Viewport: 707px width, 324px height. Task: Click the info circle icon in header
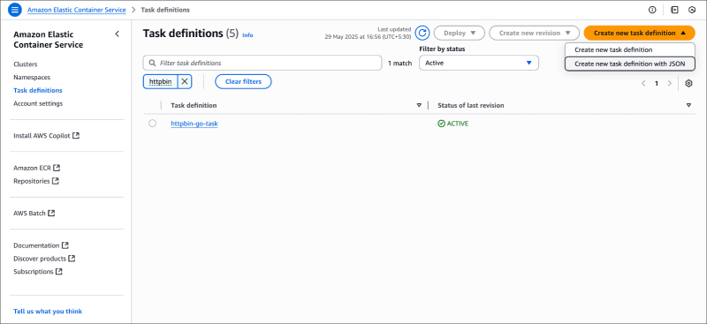coord(652,10)
